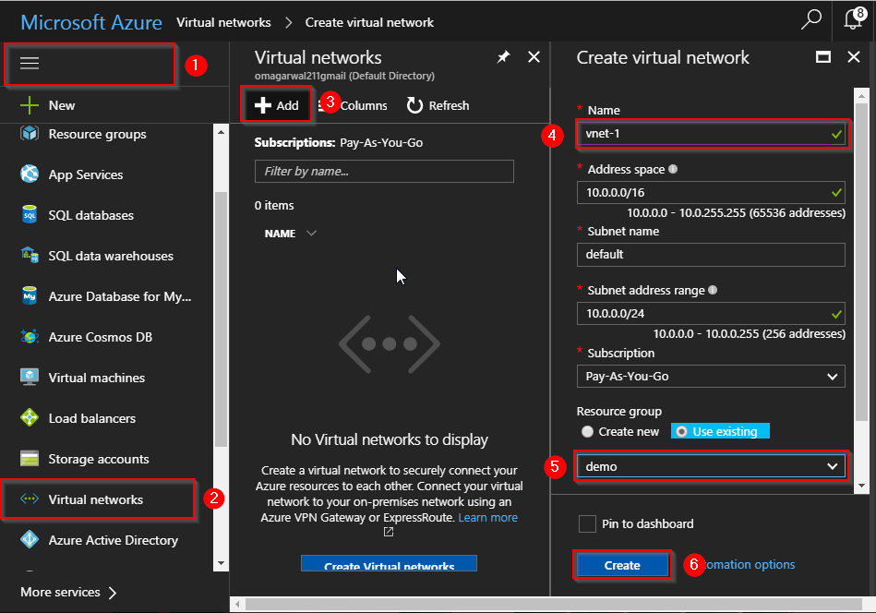Image resolution: width=876 pixels, height=613 pixels.
Task: Check the Pin to dashboard checkbox
Action: pyautogui.click(x=587, y=523)
